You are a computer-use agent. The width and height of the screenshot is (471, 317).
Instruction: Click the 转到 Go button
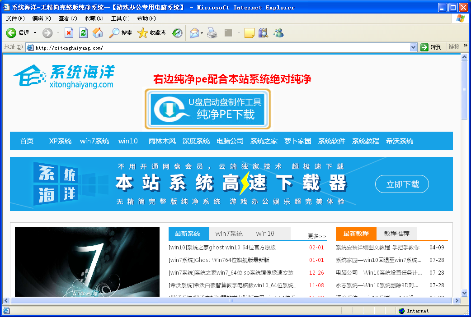coord(431,47)
